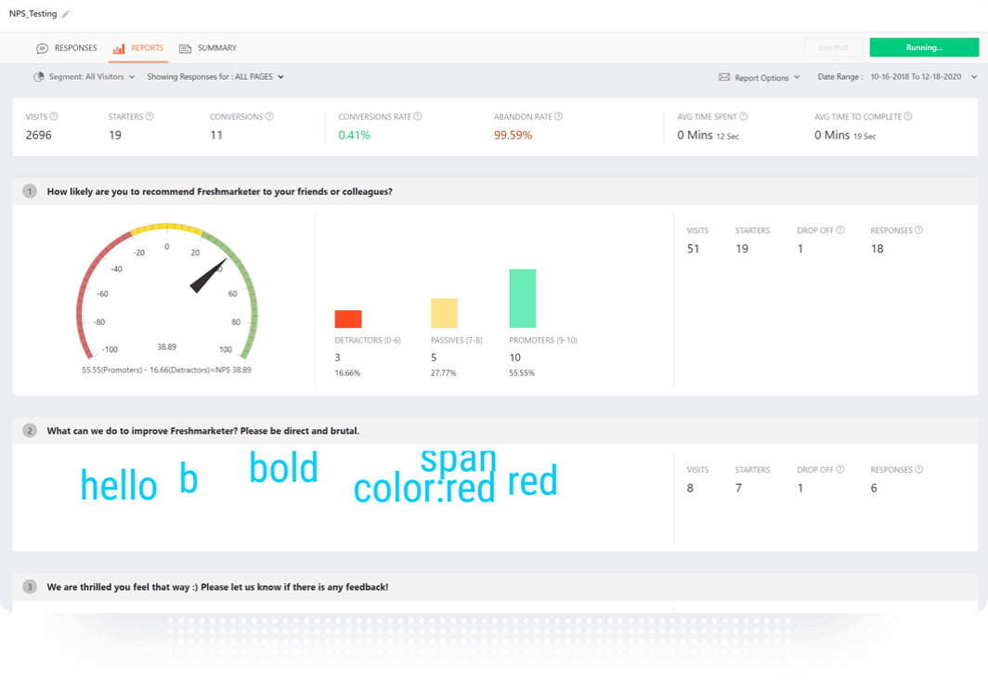Click the help icon next to ABANDON RATE
This screenshot has height=691, width=988.
[558, 117]
